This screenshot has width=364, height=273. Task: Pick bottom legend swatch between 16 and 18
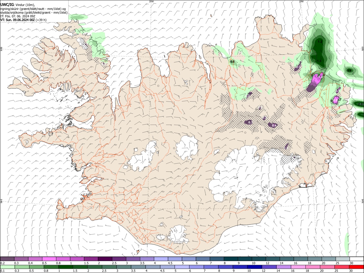tap(298, 267)
